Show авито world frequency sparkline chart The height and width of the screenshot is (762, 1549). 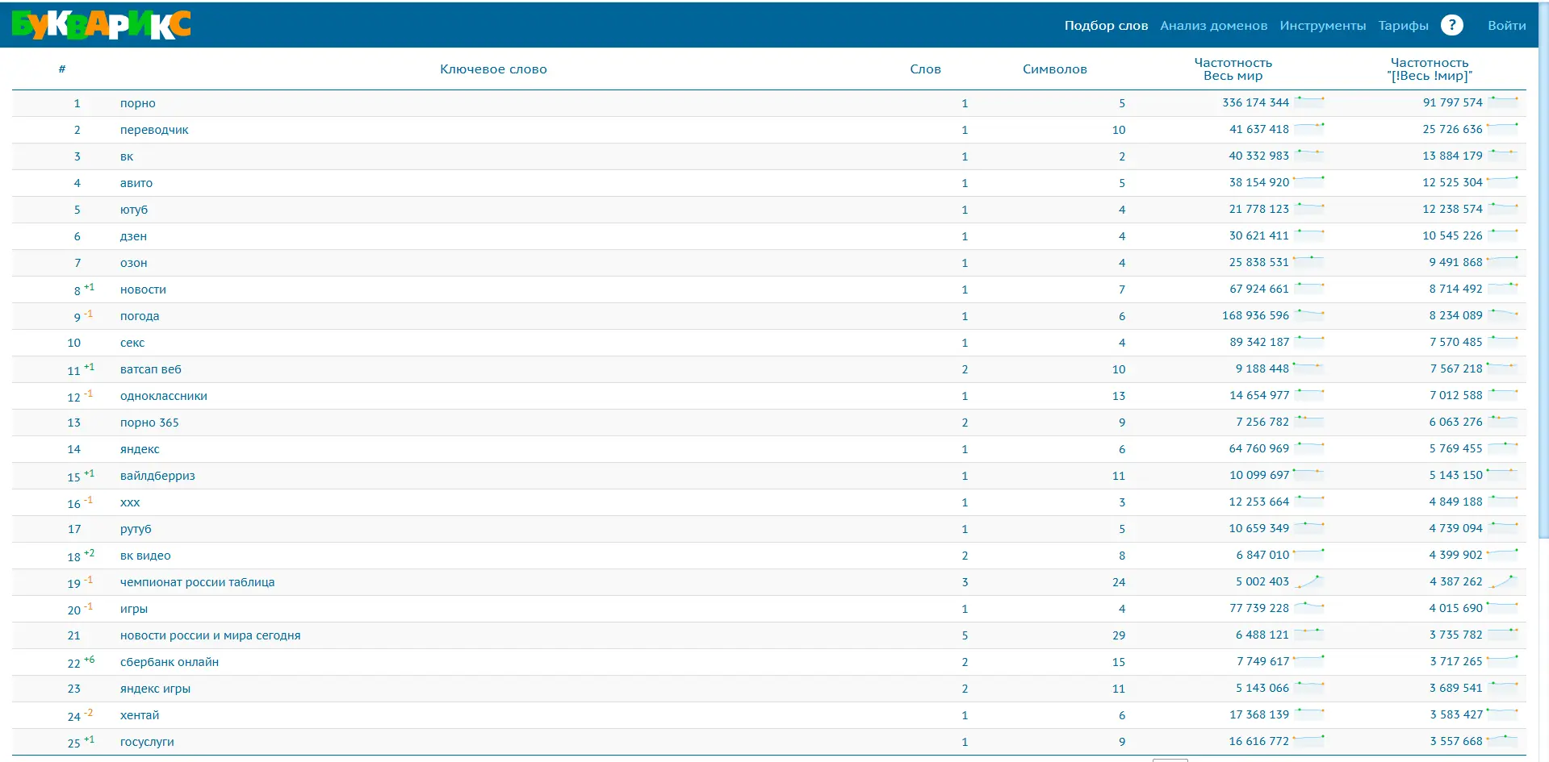1309,182
